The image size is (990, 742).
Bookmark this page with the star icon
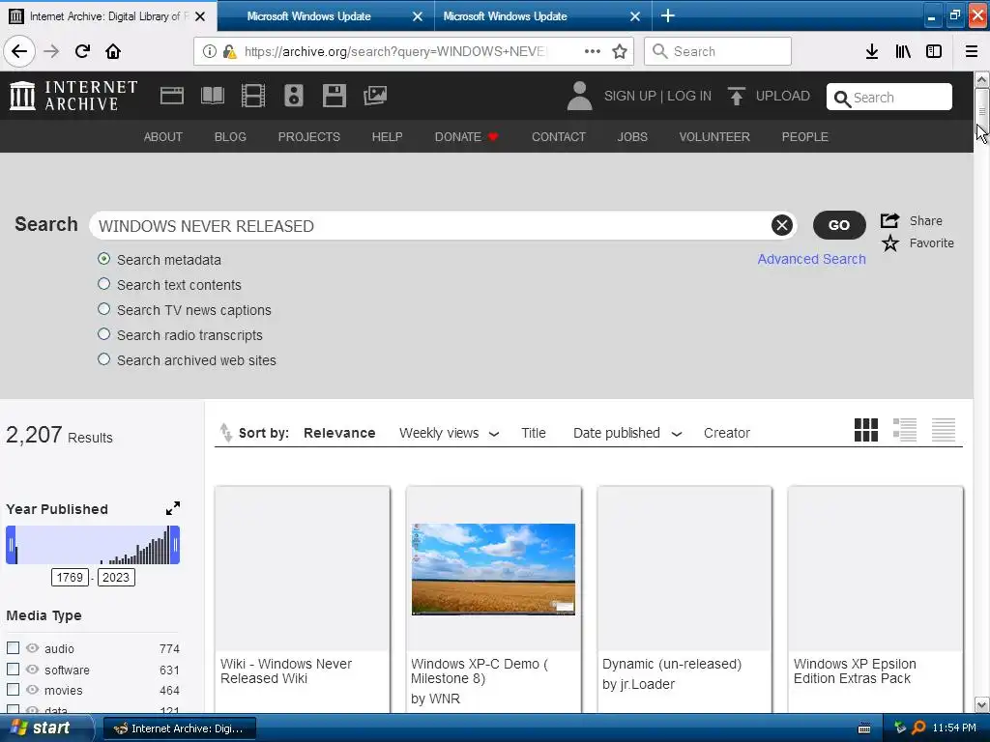point(620,51)
